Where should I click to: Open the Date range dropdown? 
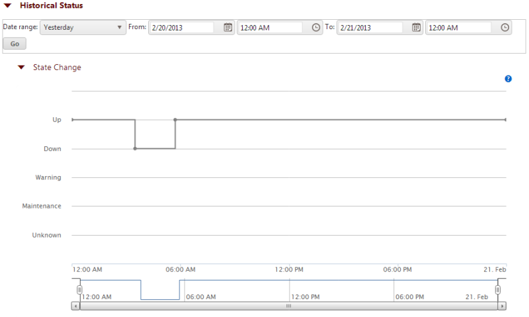coord(83,27)
